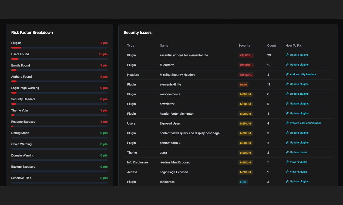This screenshot has height=205, width=343.
Task: Select the HIGH badge on elementskit lite row
Action: coord(243,84)
